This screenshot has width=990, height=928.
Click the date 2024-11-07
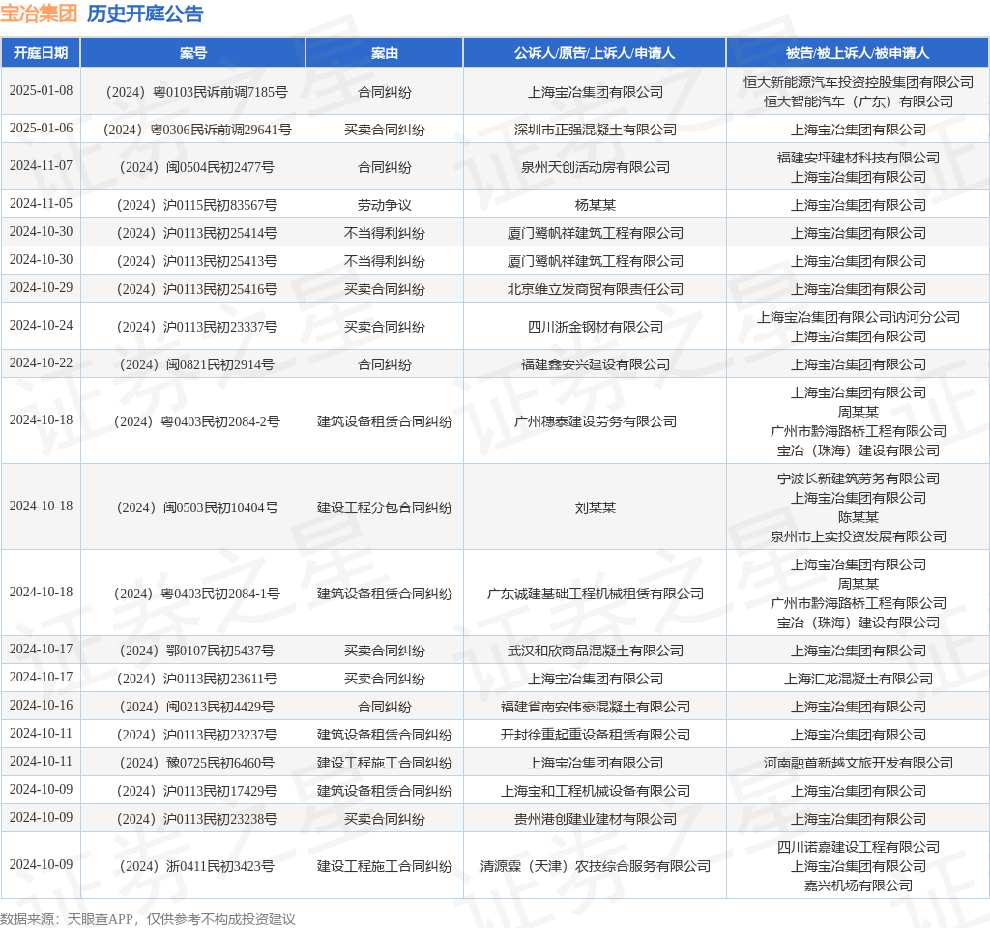41,166
